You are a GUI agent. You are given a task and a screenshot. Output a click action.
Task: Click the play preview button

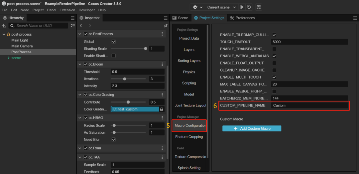pyautogui.click(x=242, y=7)
